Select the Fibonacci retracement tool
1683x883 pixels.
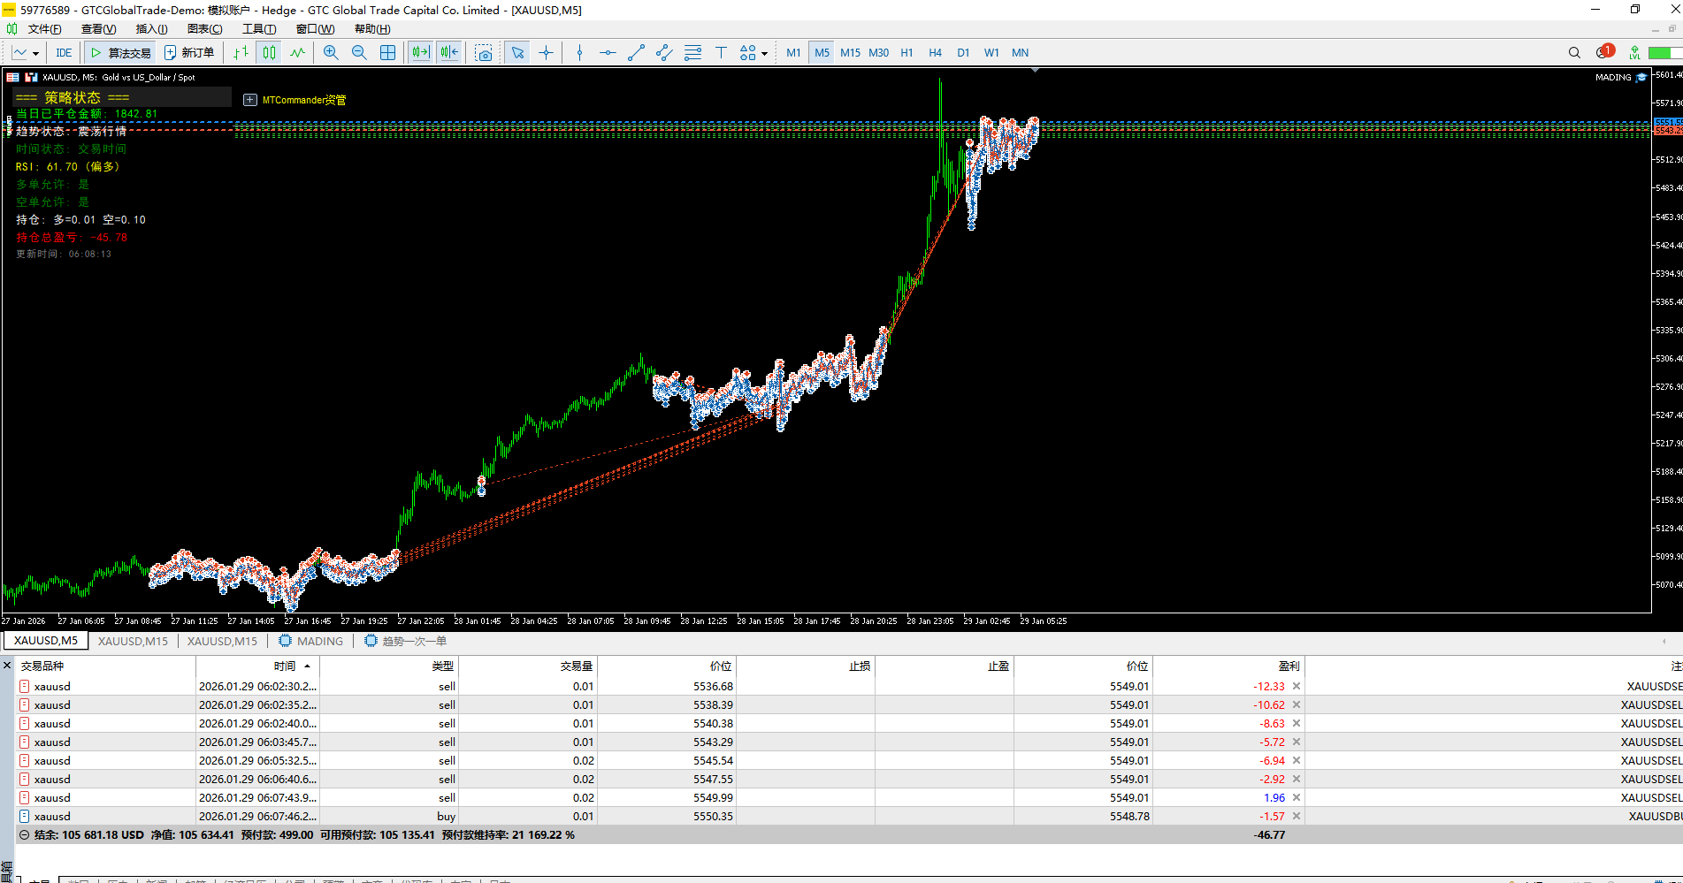(x=692, y=53)
